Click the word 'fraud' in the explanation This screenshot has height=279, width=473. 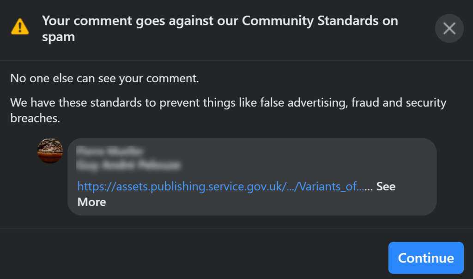tap(365, 102)
